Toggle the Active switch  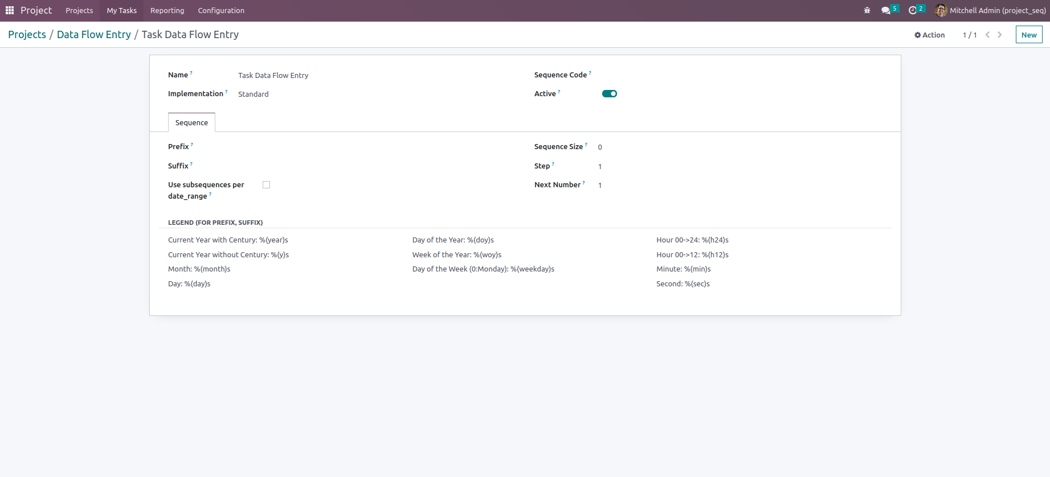610,94
